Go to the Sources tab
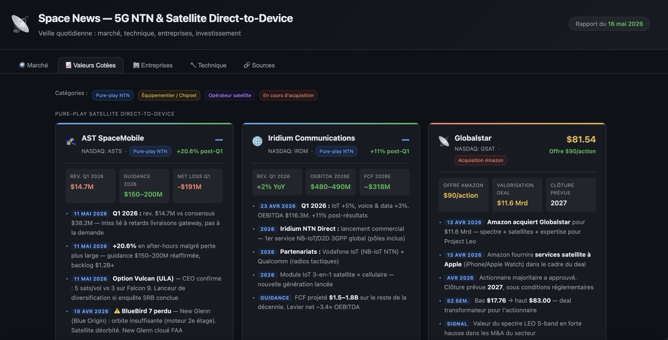Image resolution: width=668 pixels, height=340 pixels. [x=259, y=65]
